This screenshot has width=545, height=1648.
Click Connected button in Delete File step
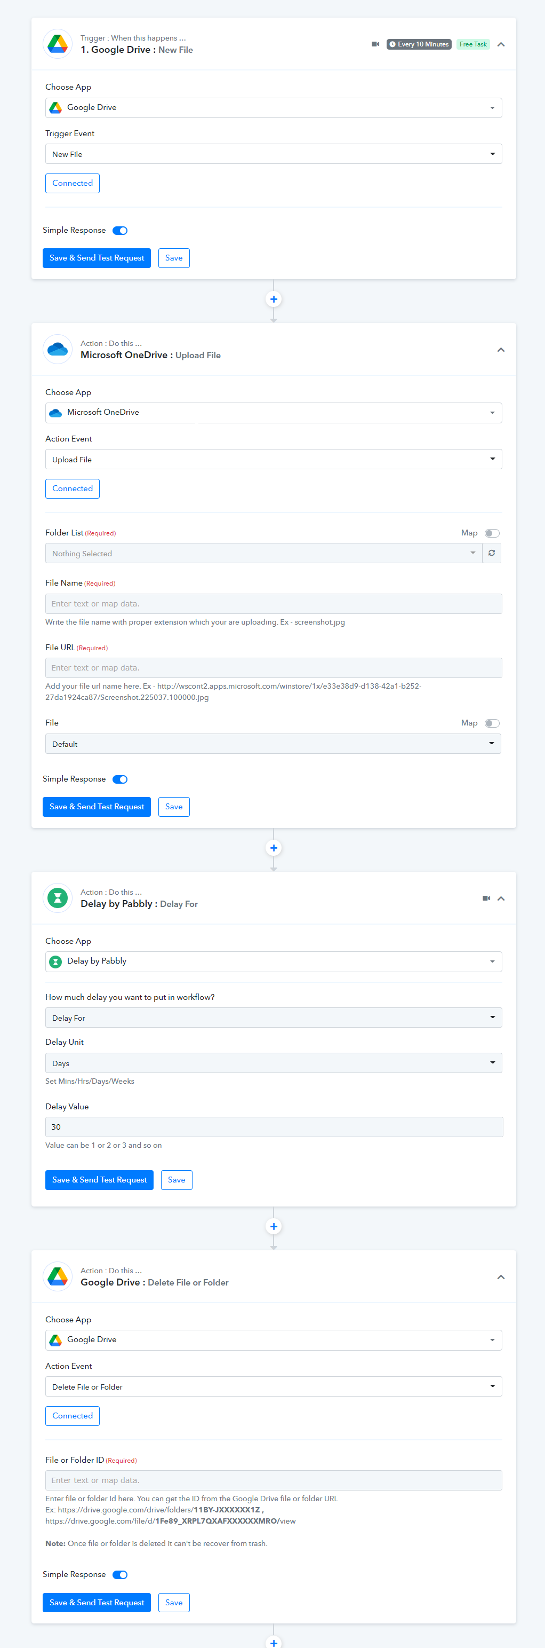tap(72, 1416)
